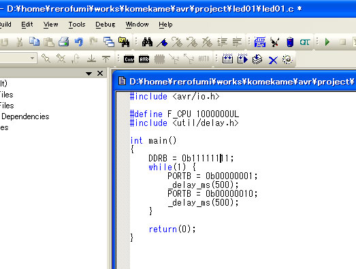Click the blue Undo arrow icon
Screen dimensions: 356x269
(x=78, y=42)
